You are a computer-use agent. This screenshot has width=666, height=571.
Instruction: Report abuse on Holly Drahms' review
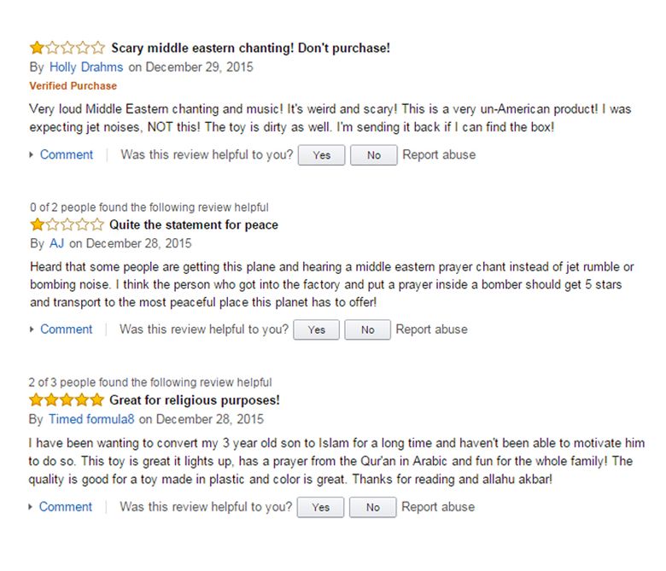click(x=439, y=154)
